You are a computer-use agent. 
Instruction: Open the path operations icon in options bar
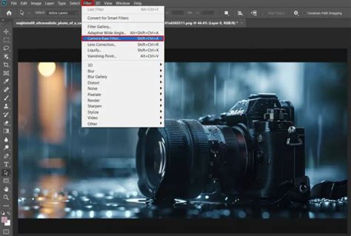pyautogui.click(x=226, y=13)
